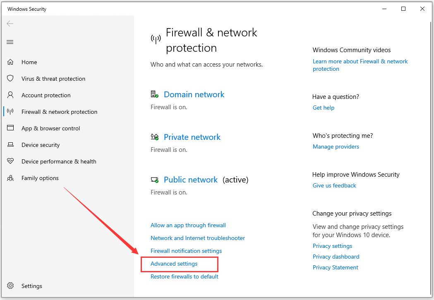This screenshot has width=434, height=300.
Task: Open Account protection person icon
Action: click(x=10, y=95)
